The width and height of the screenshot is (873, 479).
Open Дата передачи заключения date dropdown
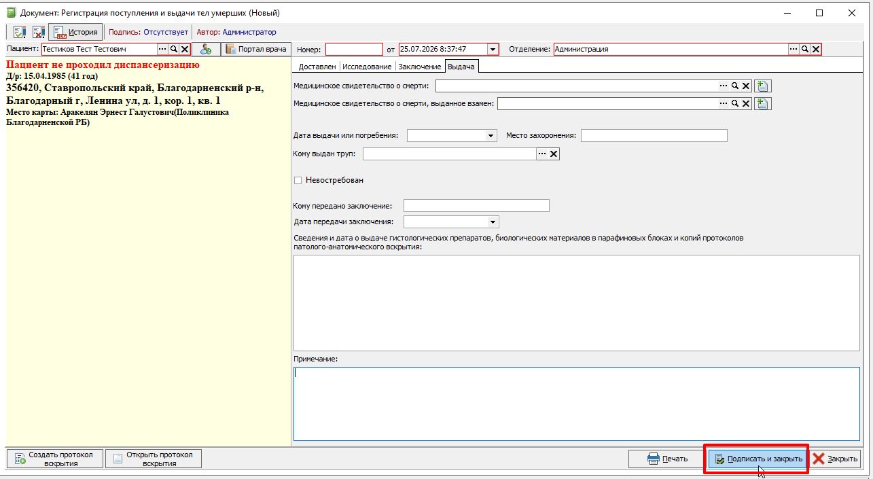493,222
